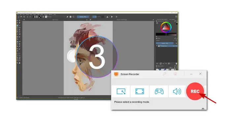
Task: Open the layer blending mode dropdown in Layers docker
Action: [165, 40]
